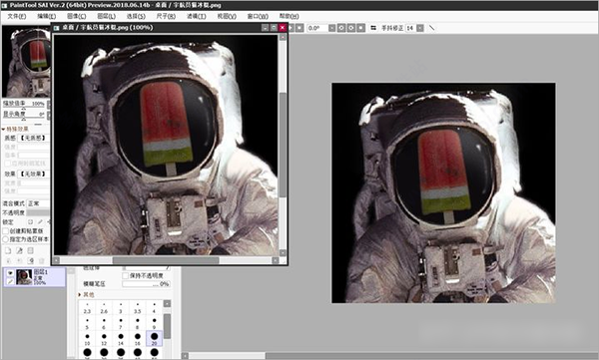Open the 质感 【无质感】 dropdown
The image size is (599, 360).
(34, 138)
